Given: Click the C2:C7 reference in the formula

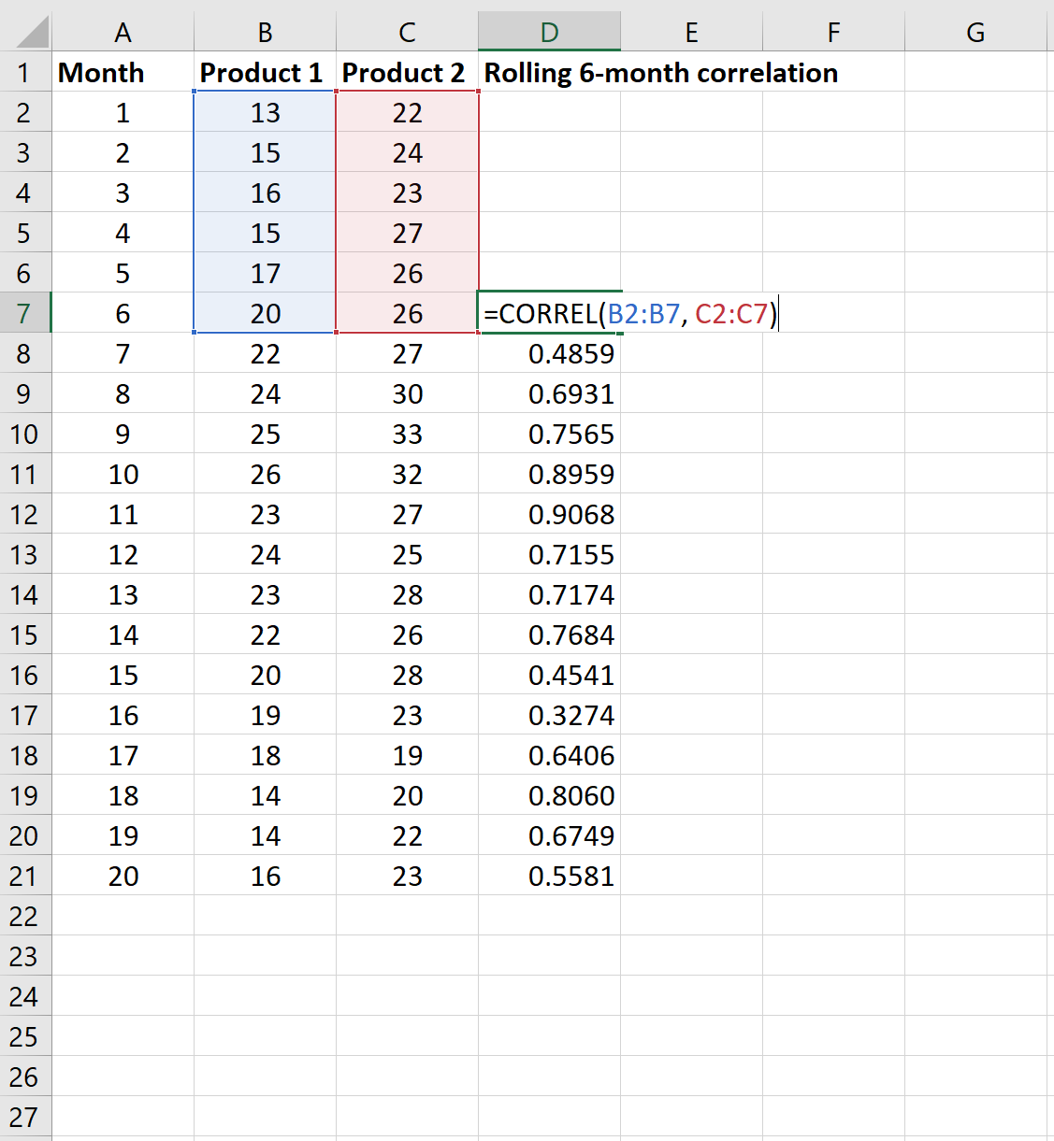Looking at the screenshot, I should (734, 314).
